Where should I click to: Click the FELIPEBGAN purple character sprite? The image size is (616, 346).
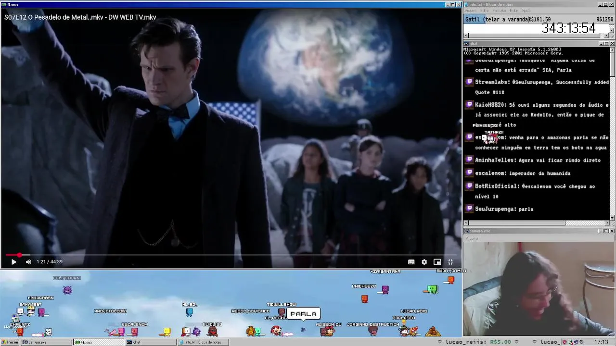[67, 290]
